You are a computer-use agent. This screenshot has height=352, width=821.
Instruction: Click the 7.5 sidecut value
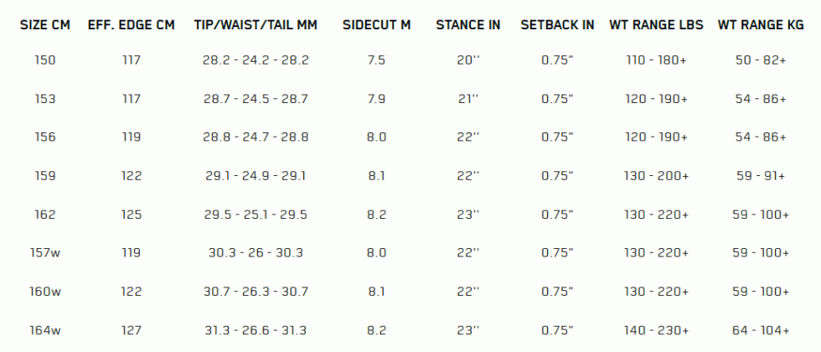pos(376,60)
